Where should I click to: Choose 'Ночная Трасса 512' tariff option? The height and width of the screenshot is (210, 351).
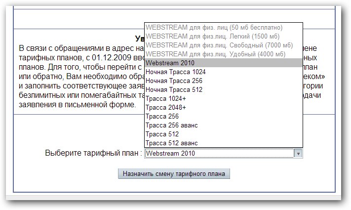click(x=224, y=89)
